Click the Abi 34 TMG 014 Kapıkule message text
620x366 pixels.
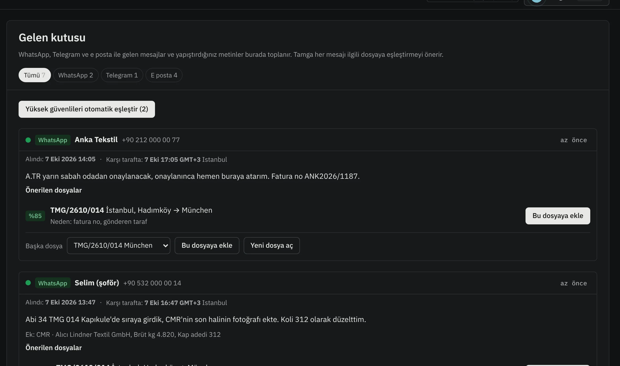(196, 319)
